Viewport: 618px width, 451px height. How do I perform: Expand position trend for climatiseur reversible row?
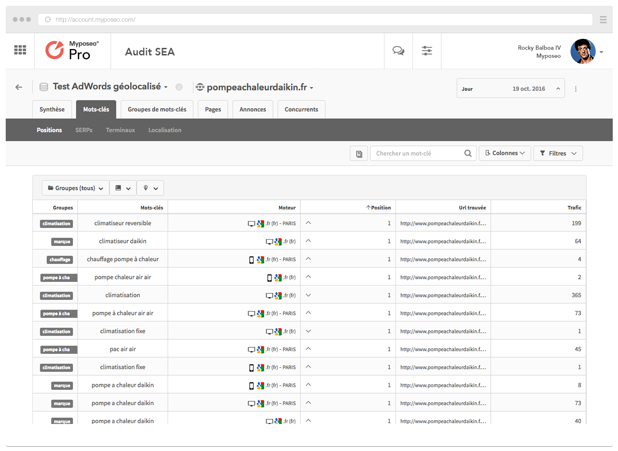309,223
